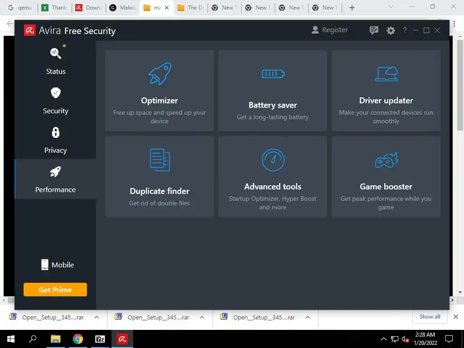
Task: Switch to the Malwa Chrome tab
Action: point(122,8)
